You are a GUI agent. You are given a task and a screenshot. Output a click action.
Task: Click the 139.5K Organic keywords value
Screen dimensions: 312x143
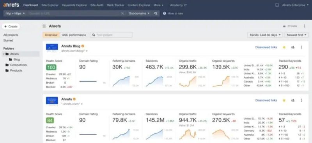(221, 67)
